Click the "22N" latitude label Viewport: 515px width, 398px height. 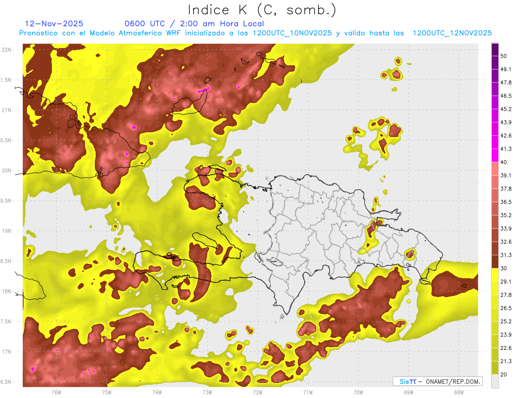(x=6, y=49)
